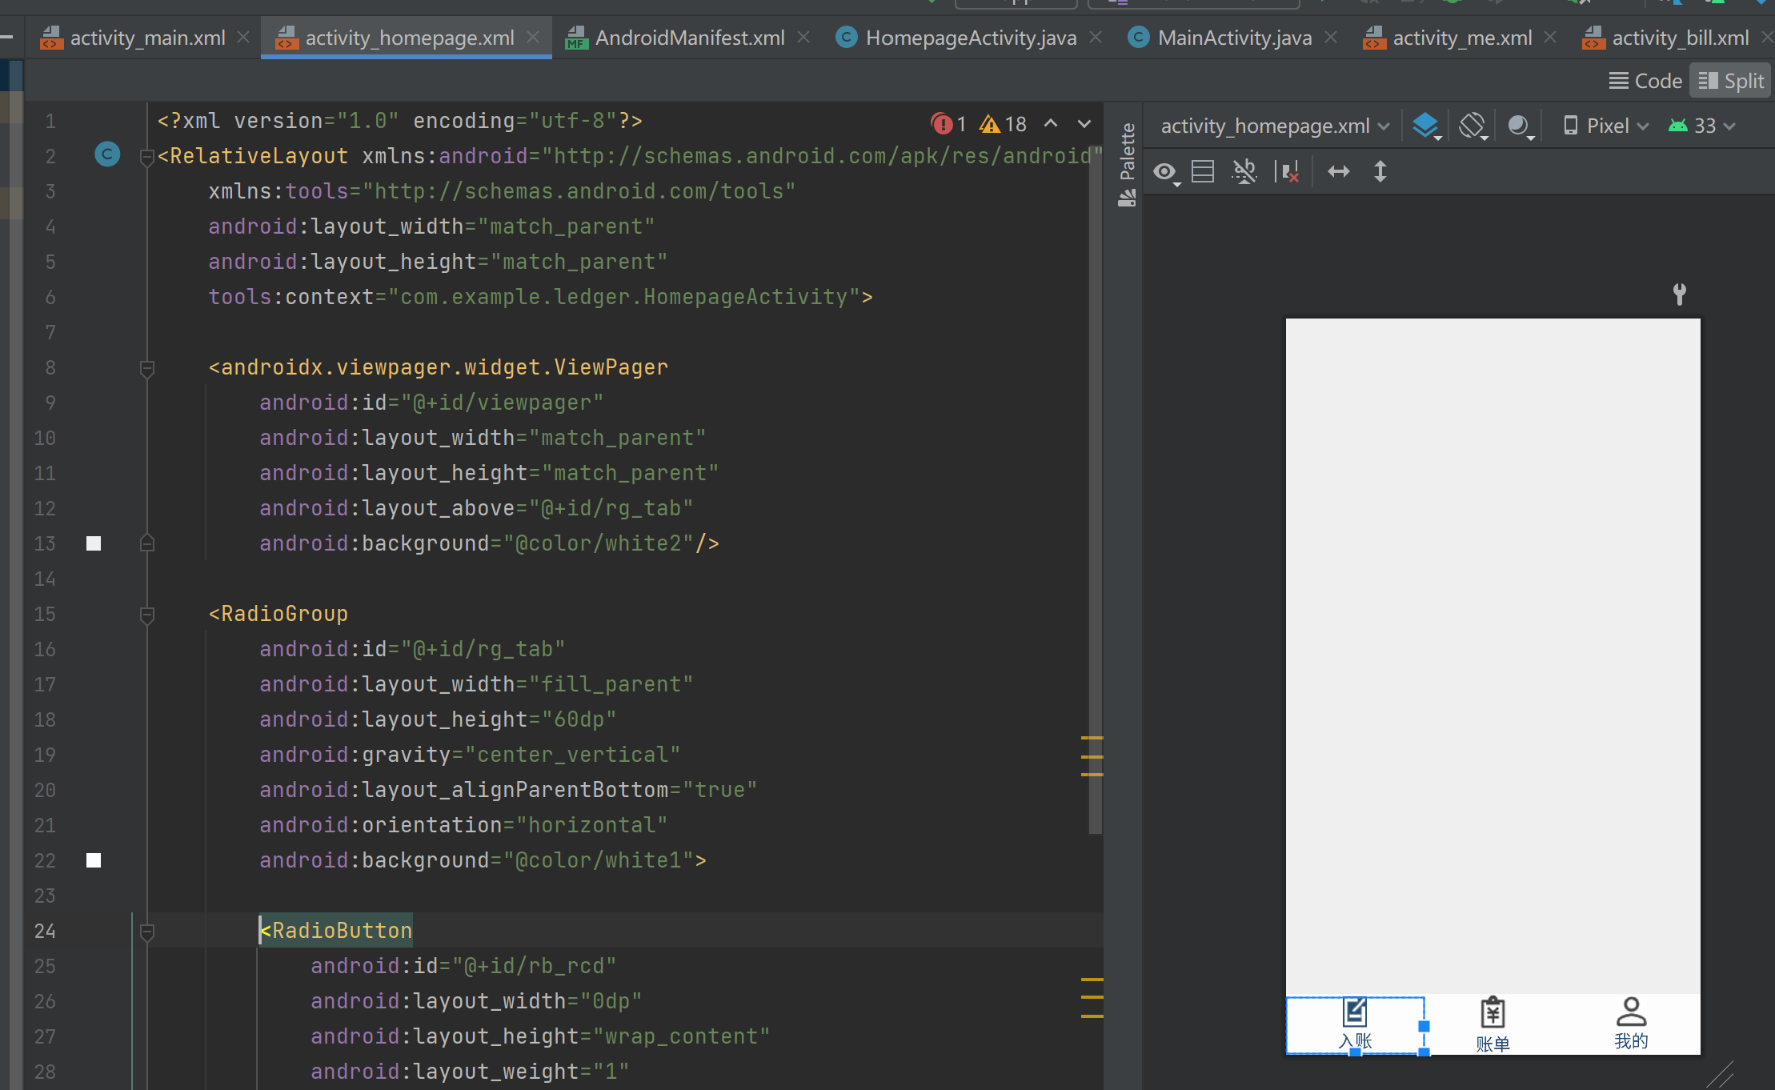This screenshot has width=1775, height=1090.
Task: Open the Night Mode selector icon
Action: (x=1518, y=126)
